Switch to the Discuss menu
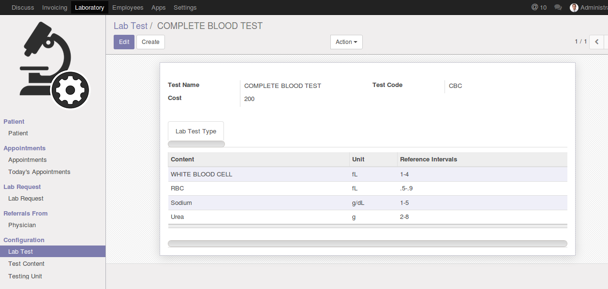Screen dimensions: 608x289 click(x=23, y=7)
